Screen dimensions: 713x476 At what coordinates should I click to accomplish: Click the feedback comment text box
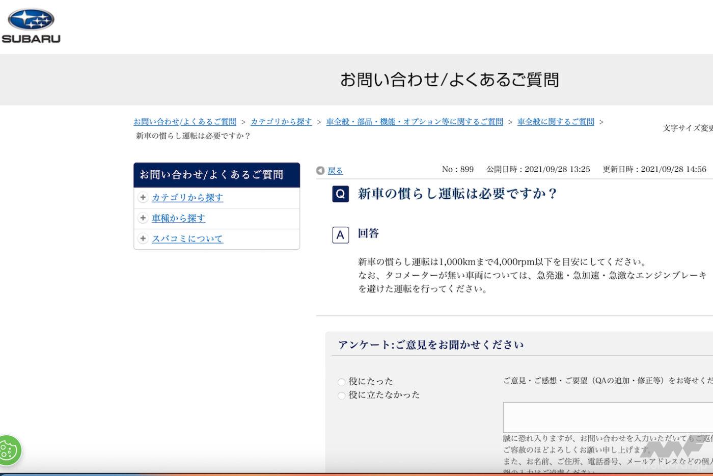606,417
